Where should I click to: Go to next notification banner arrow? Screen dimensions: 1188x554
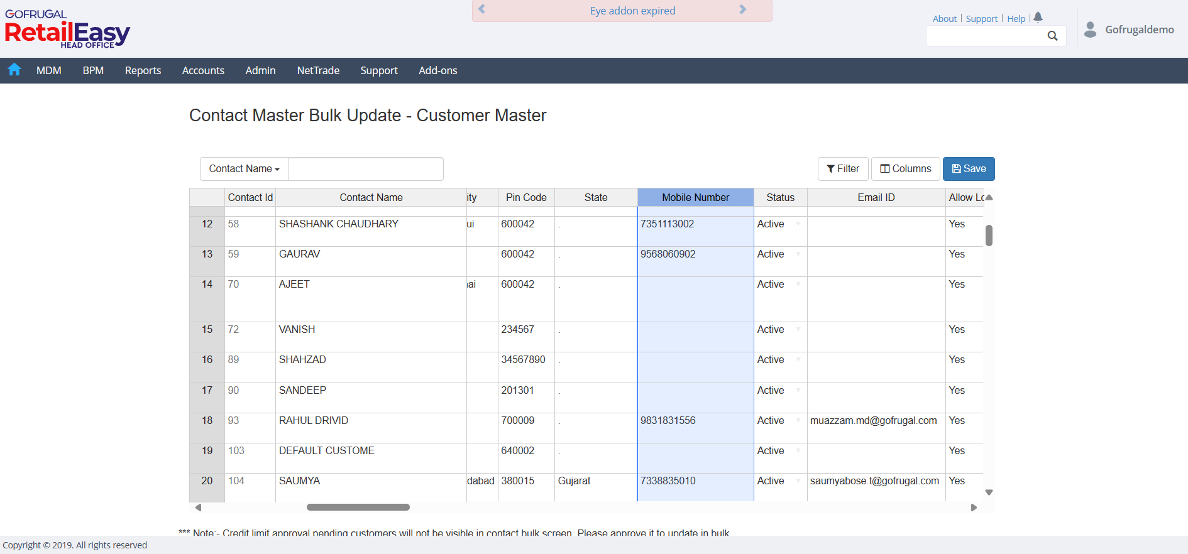pos(742,9)
